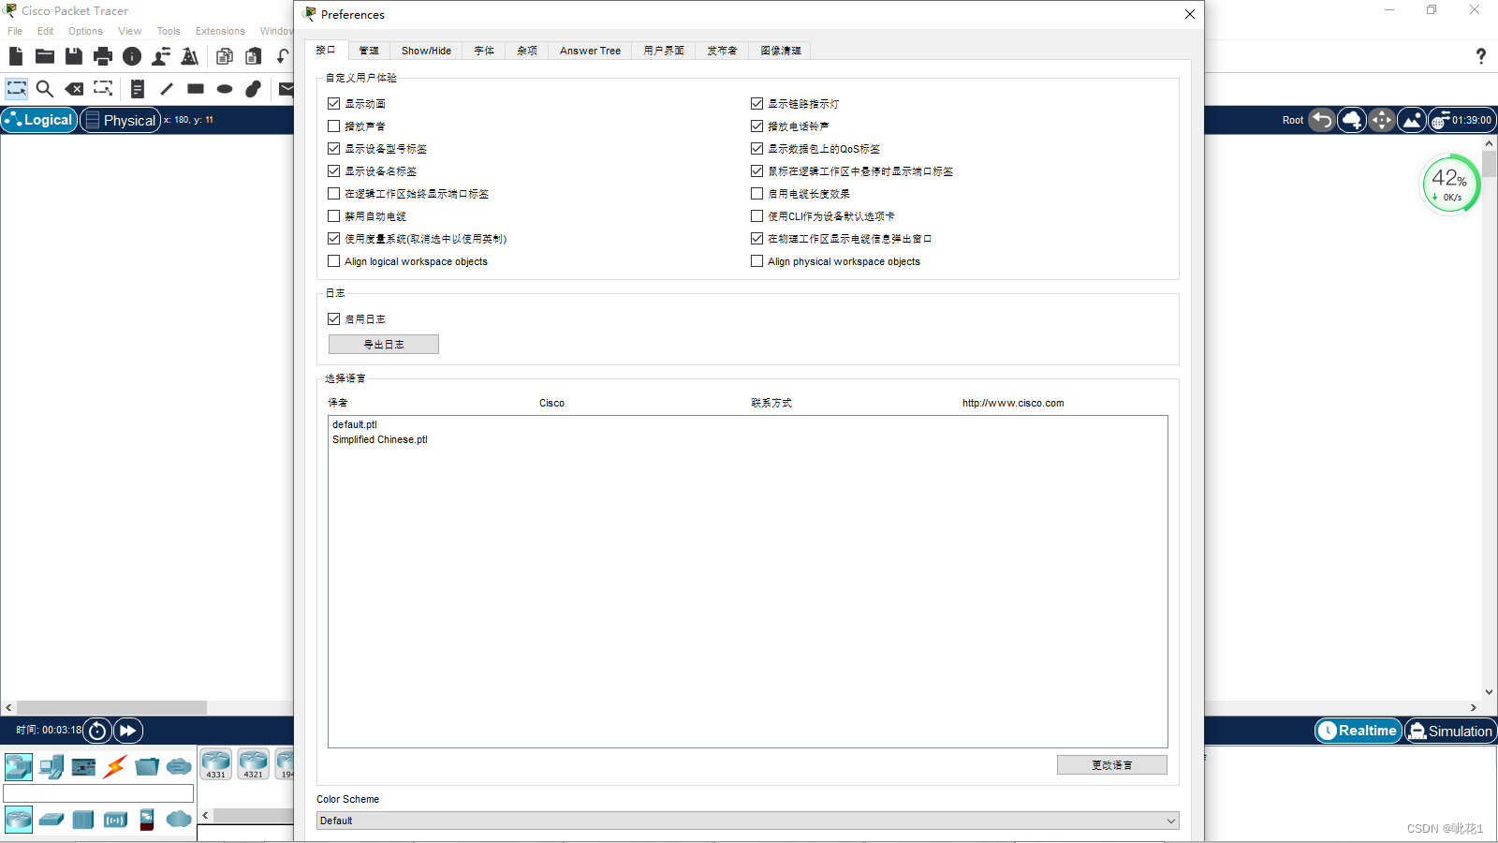Pick the Draw Ellipse tool
Screen dimensions: 1498x843
point(225,89)
